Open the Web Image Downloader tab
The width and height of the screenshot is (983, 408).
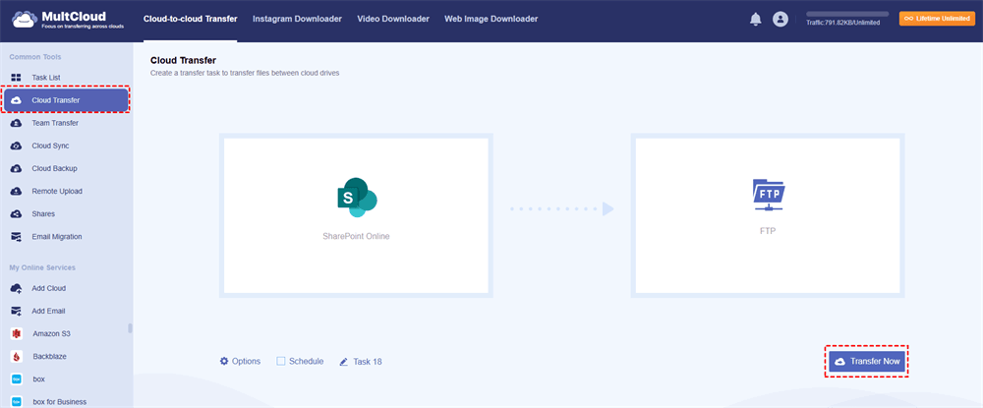[491, 19]
